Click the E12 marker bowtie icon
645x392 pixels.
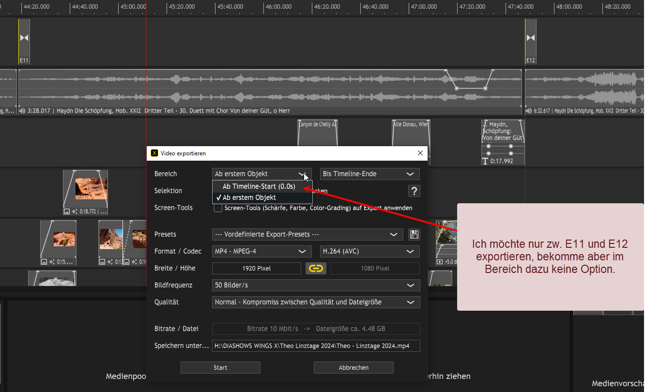point(531,38)
